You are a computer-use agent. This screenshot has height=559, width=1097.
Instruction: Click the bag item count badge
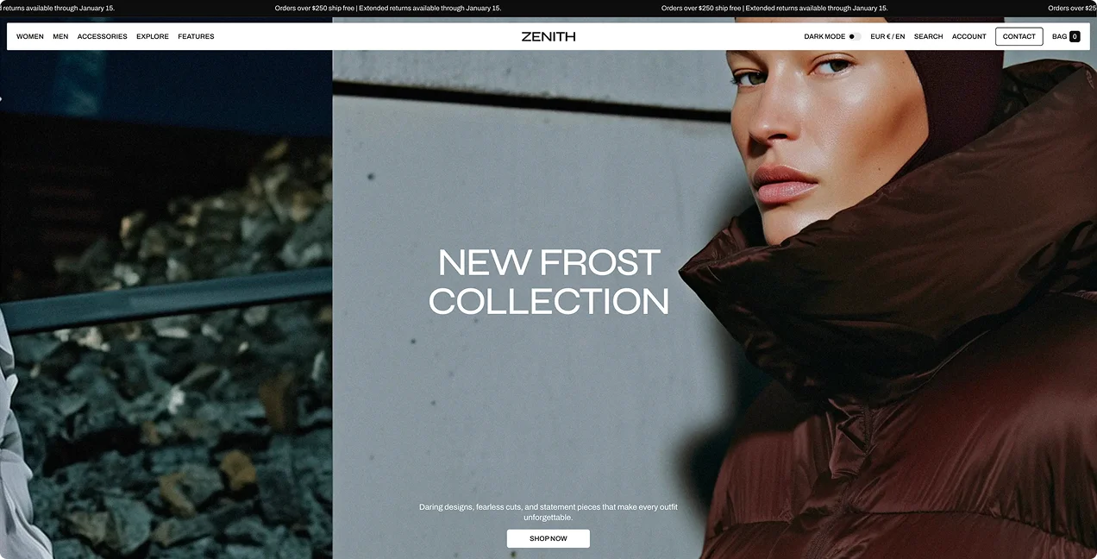coord(1075,36)
